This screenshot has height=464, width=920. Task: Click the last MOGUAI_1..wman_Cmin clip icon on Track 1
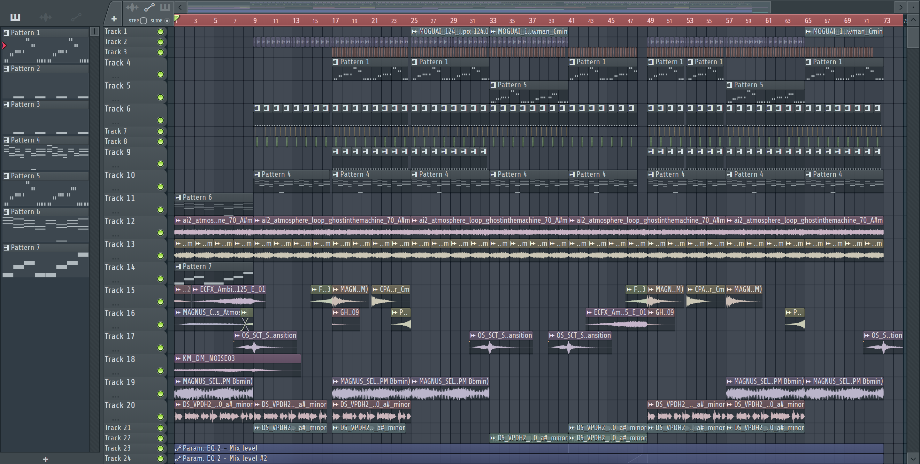(x=808, y=31)
